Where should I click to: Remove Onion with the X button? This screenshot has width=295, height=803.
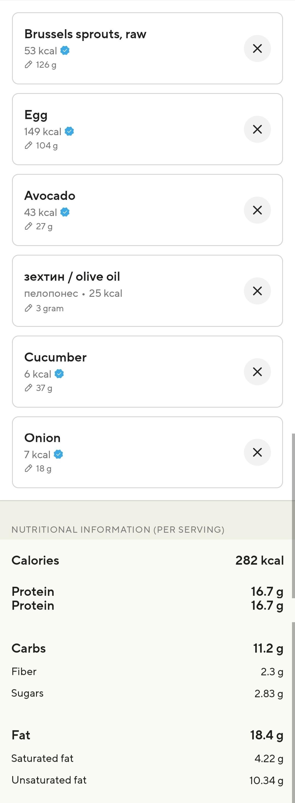coord(257,452)
